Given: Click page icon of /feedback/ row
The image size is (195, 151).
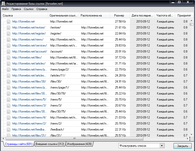Looking at the screenshot, I should coord(9,129).
